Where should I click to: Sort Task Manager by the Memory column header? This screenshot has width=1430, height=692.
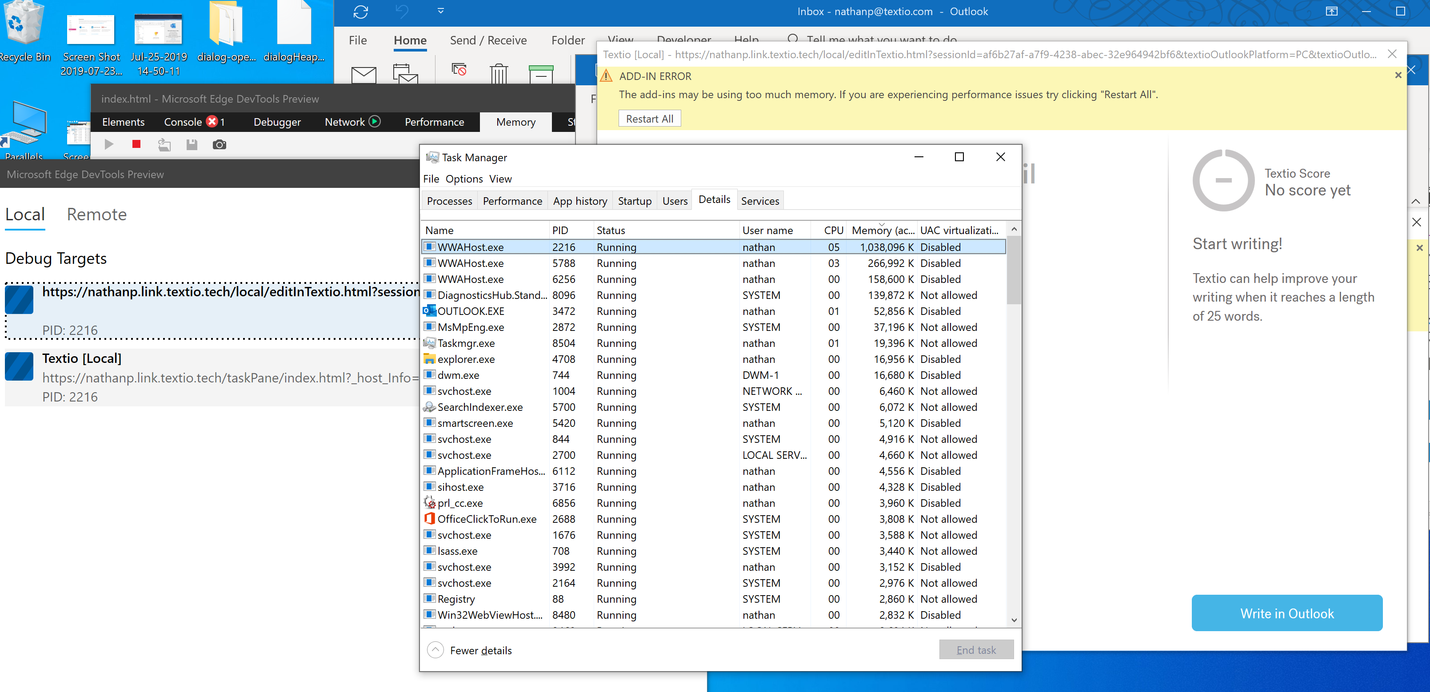(x=882, y=231)
